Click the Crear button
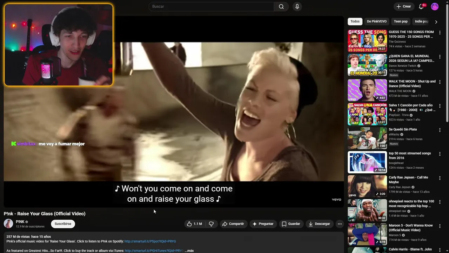Viewport: 449px width, 253px height. 403,6
